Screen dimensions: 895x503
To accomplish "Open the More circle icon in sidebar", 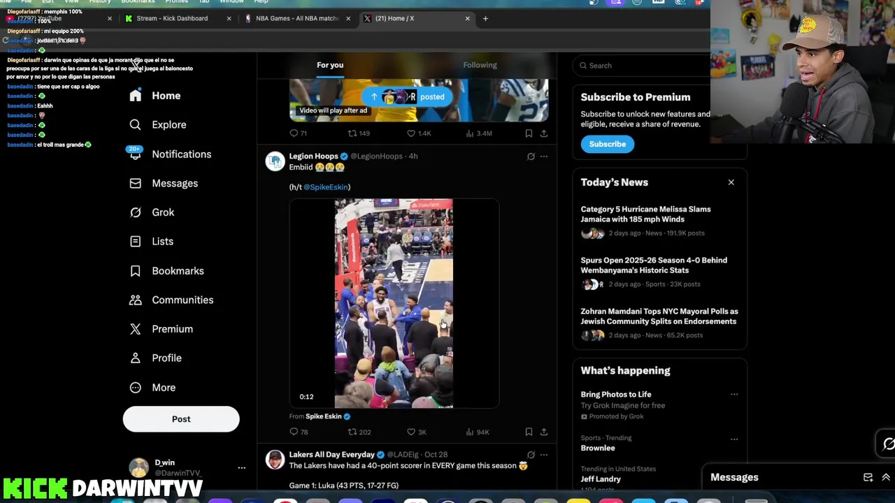I will [x=135, y=388].
